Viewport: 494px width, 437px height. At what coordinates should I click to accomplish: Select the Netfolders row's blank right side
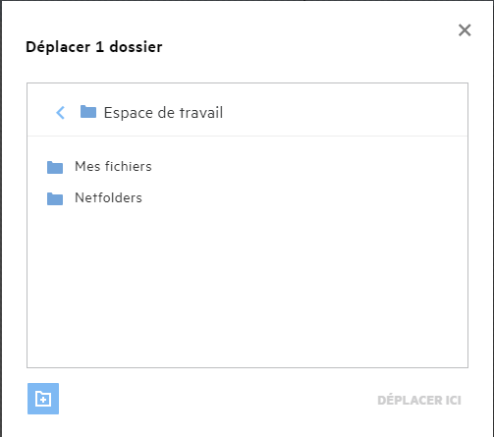[304, 198]
